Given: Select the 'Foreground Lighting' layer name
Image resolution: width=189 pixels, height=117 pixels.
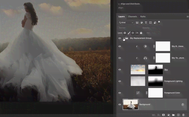Looking at the screenshot, I should point(173,81).
